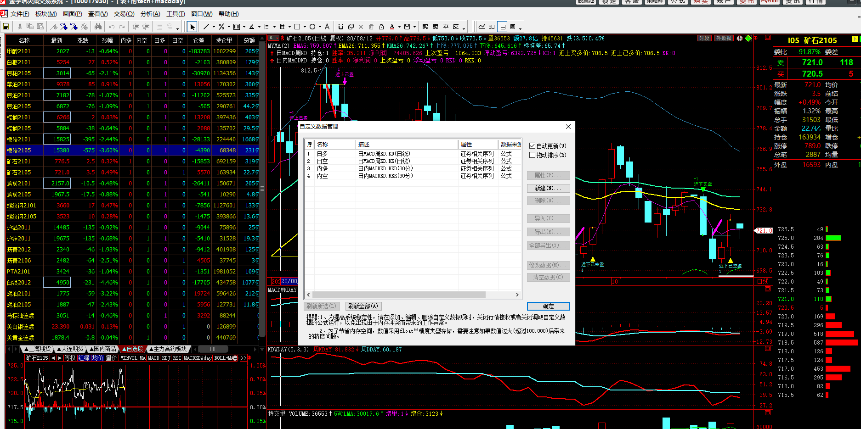The height and width of the screenshot is (429, 861).
Task: Click the 确定 button in dialog
Action: pyautogui.click(x=548, y=306)
